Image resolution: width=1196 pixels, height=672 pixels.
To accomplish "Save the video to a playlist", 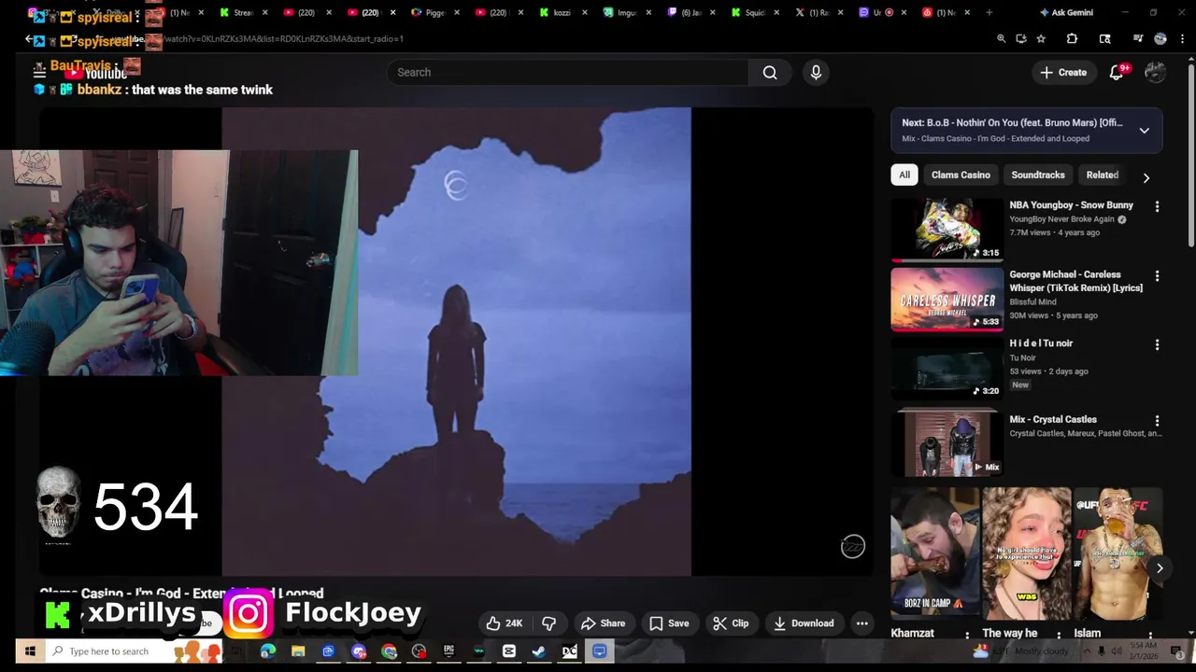I will 669,623.
